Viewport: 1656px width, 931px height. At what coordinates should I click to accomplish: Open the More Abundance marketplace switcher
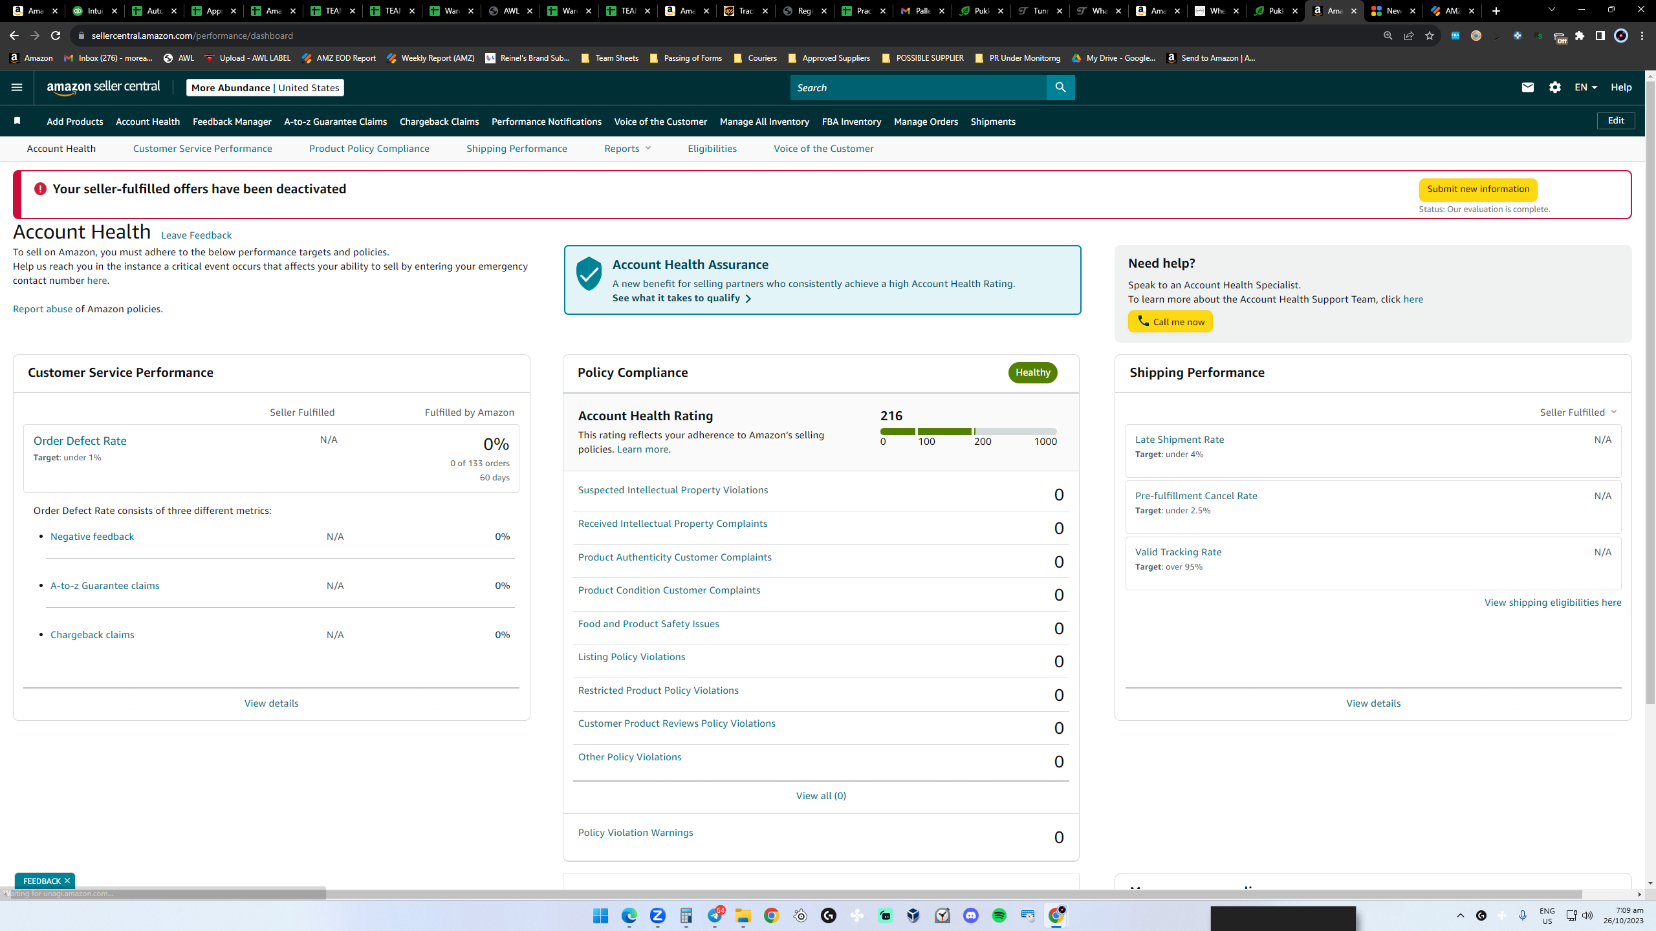(265, 87)
